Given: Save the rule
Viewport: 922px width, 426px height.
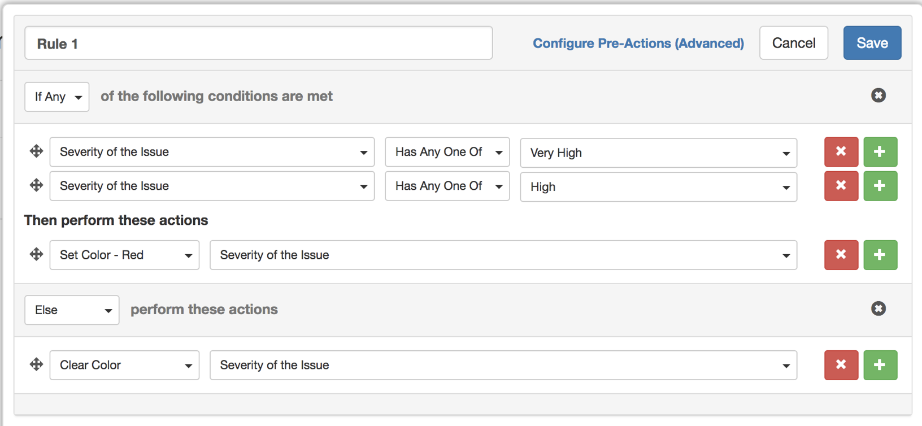Looking at the screenshot, I should (x=872, y=43).
